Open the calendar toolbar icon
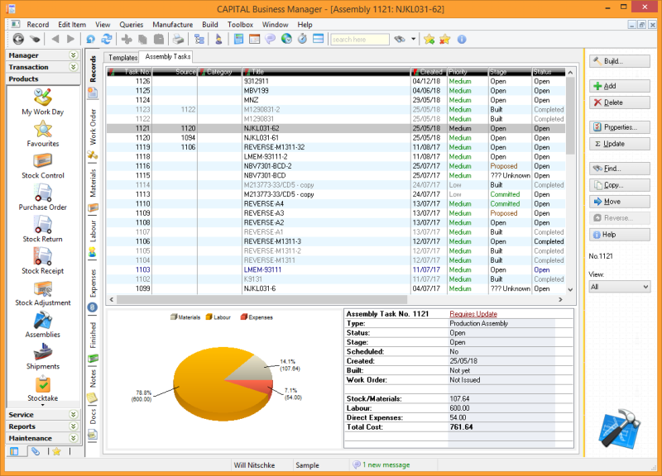The height and width of the screenshot is (476, 662). (x=255, y=39)
